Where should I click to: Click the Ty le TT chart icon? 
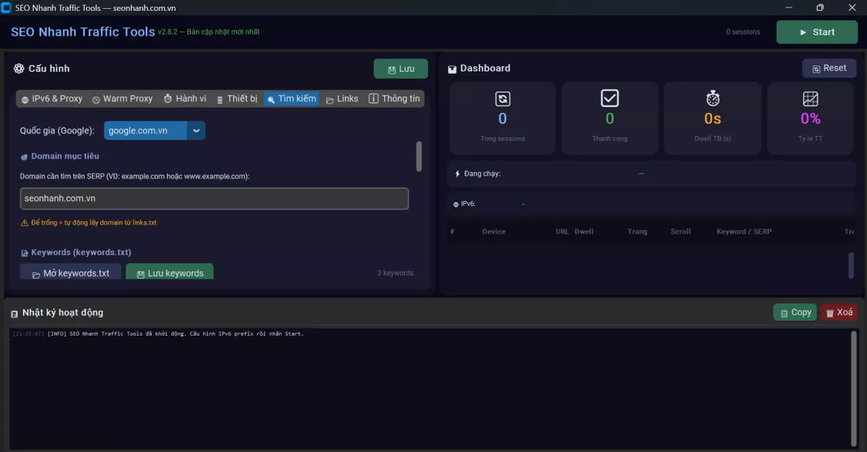[x=810, y=99]
